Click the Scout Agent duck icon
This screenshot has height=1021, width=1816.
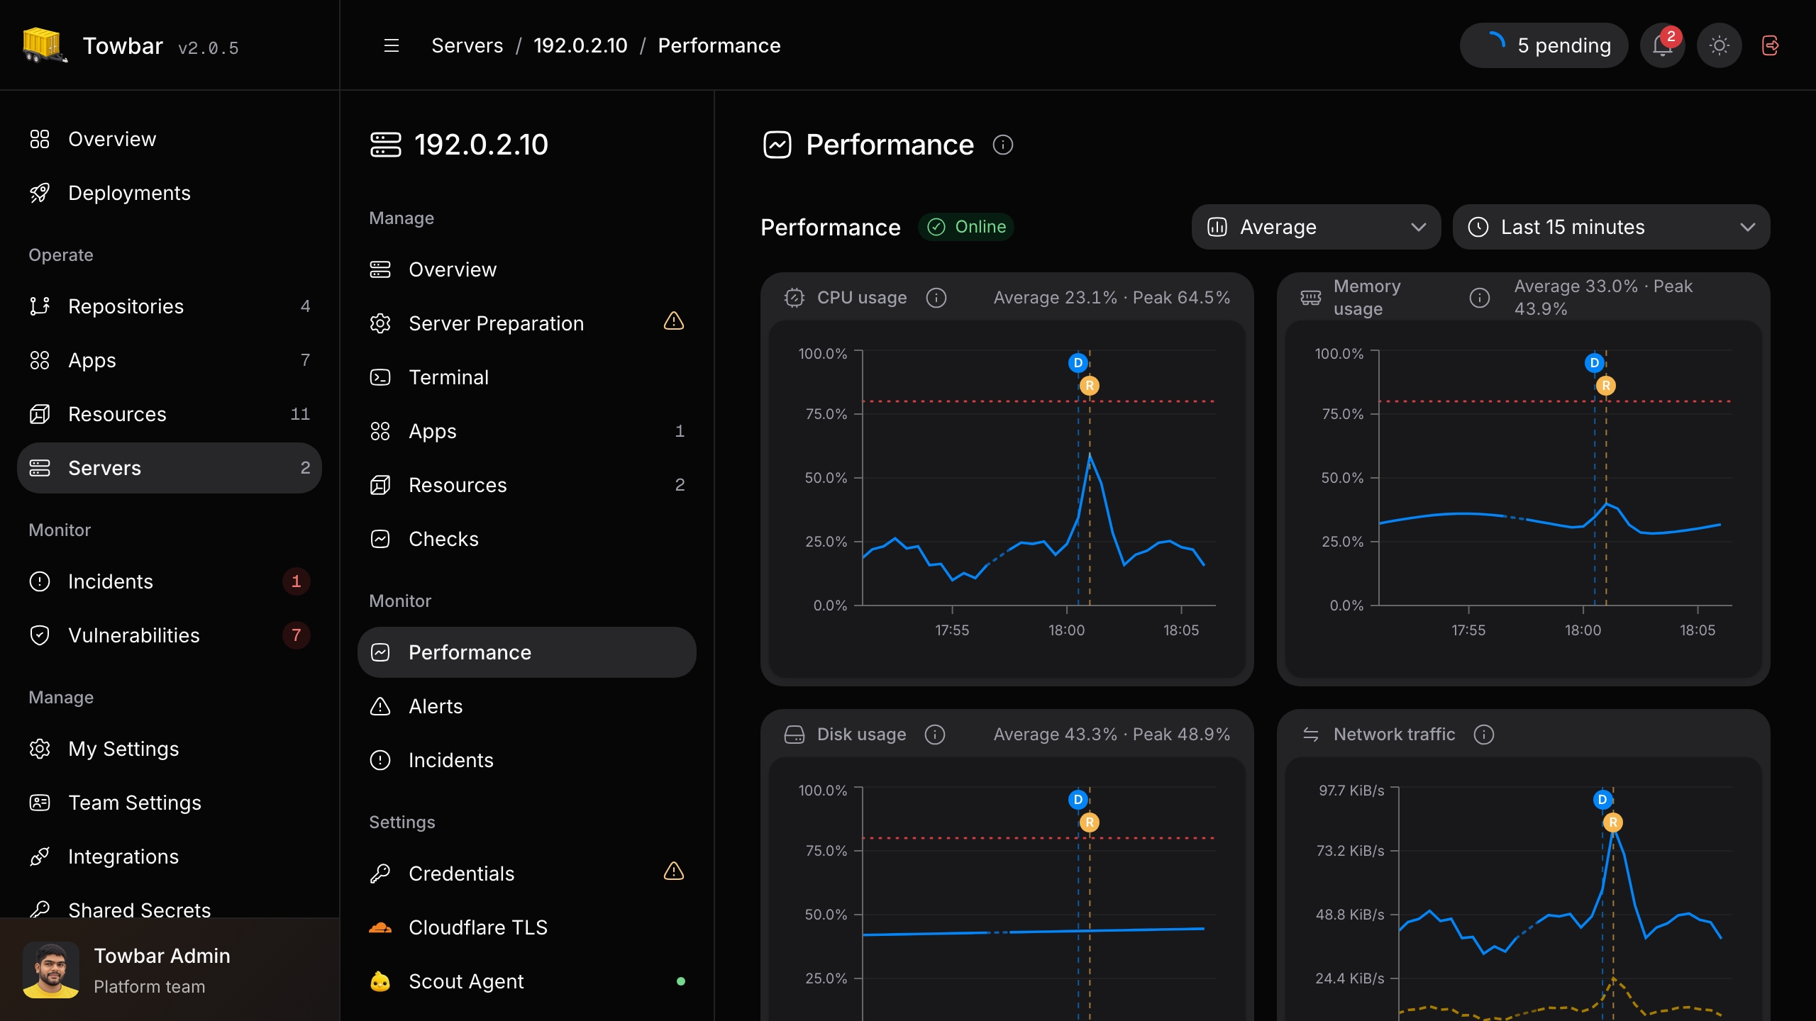(380, 981)
